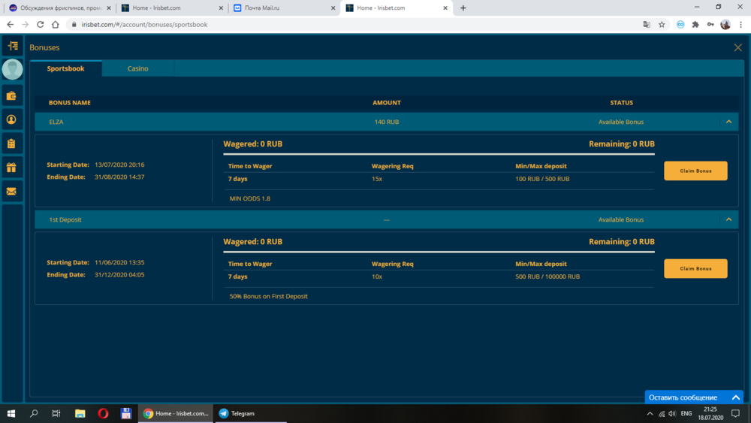Click the ELZA wagering progress bar

point(439,154)
